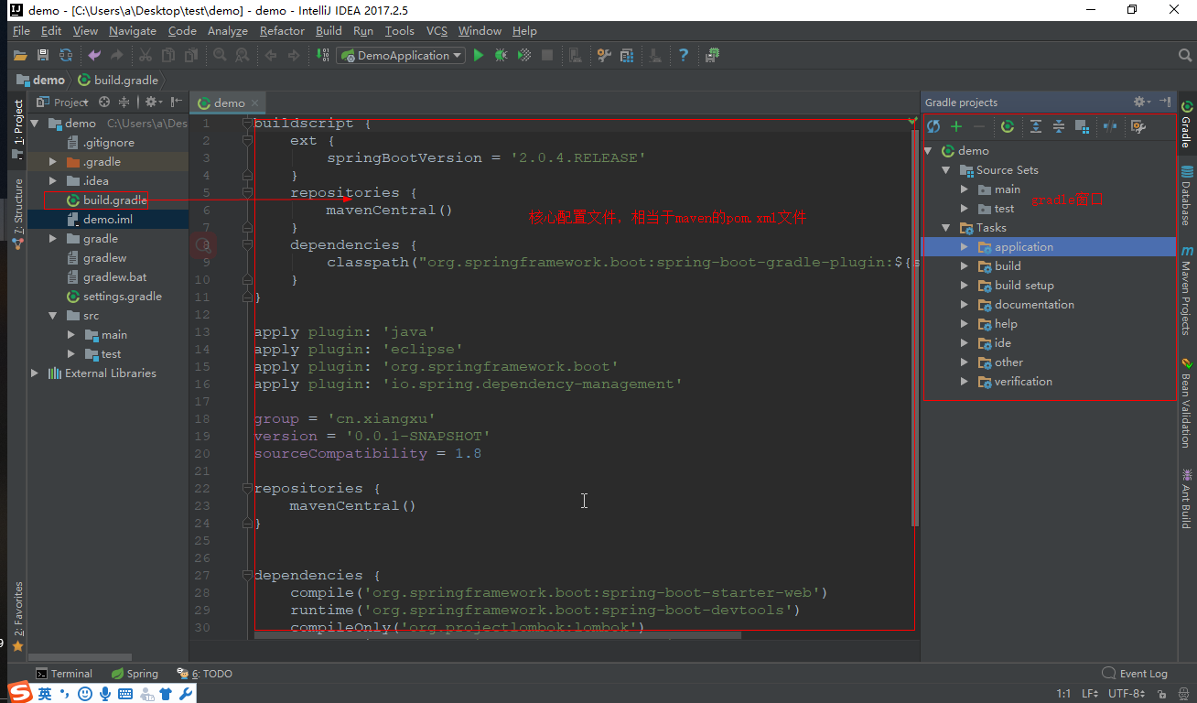The height and width of the screenshot is (703, 1197).
Task: Expand all in Gradle projects panel
Action: 1036,126
